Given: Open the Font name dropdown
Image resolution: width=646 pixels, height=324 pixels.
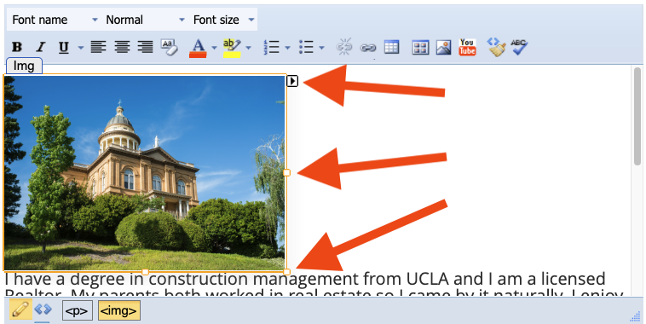Looking at the screenshot, I should (55, 20).
